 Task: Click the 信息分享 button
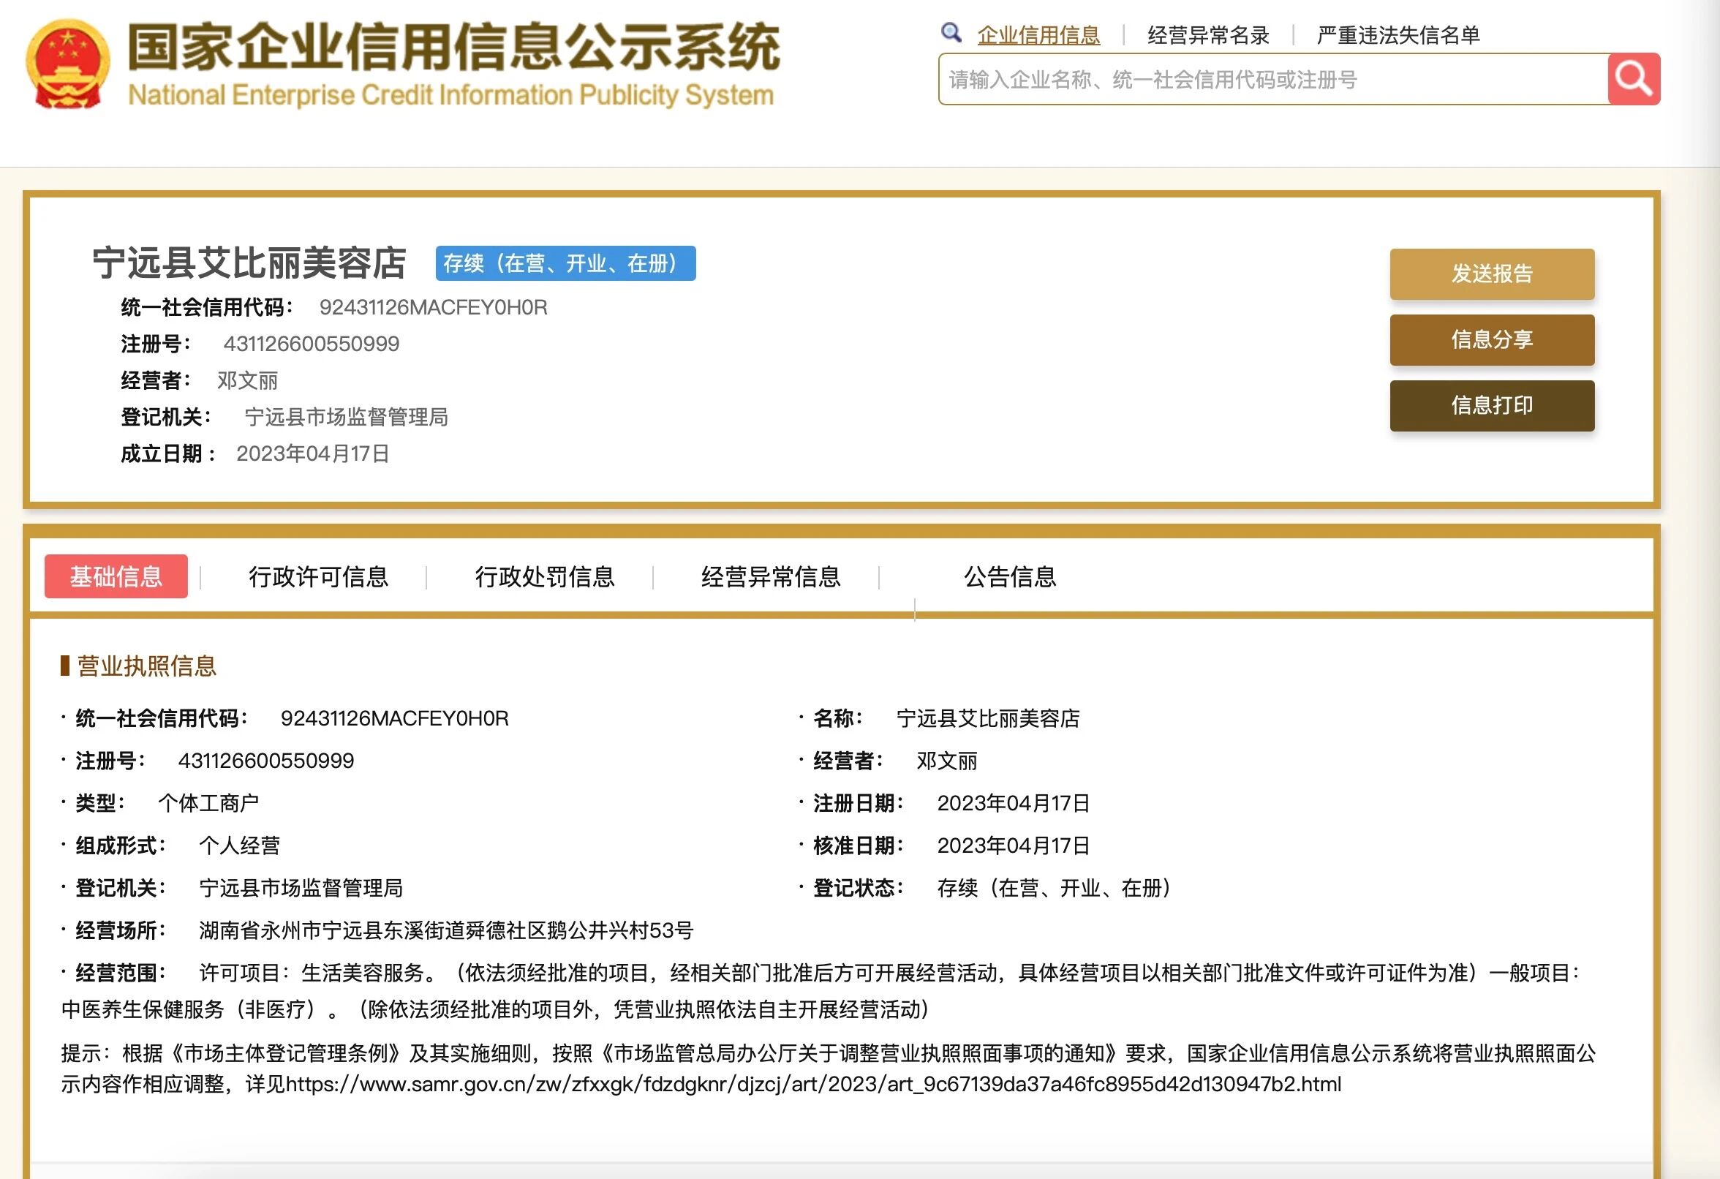[x=1491, y=339]
